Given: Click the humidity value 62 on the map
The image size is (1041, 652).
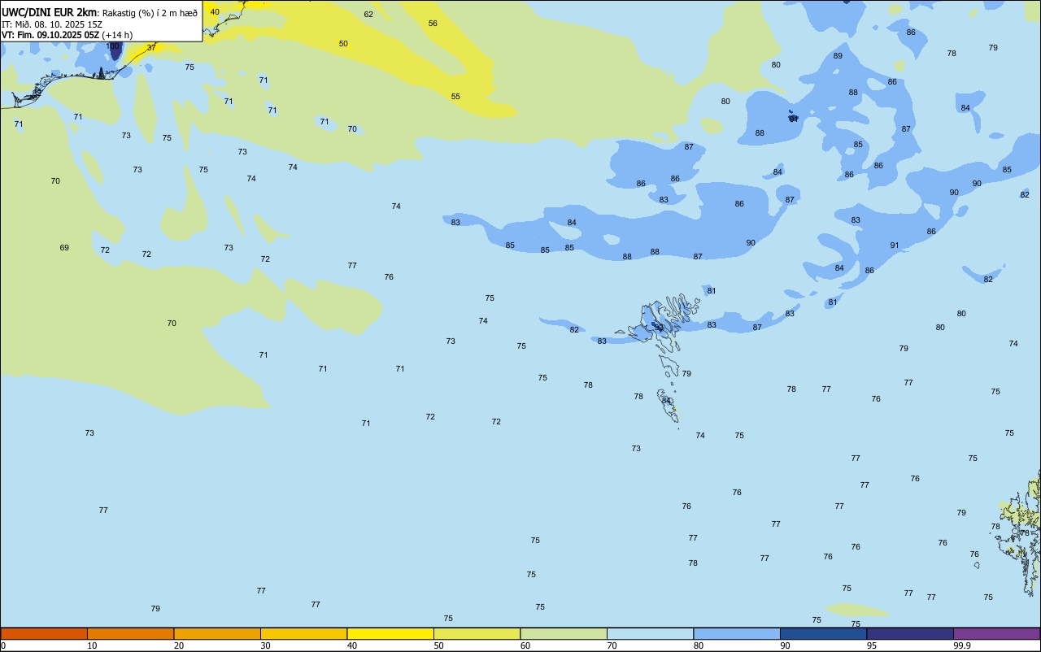Looking at the screenshot, I should pyautogui.click(x=368, y=15).
